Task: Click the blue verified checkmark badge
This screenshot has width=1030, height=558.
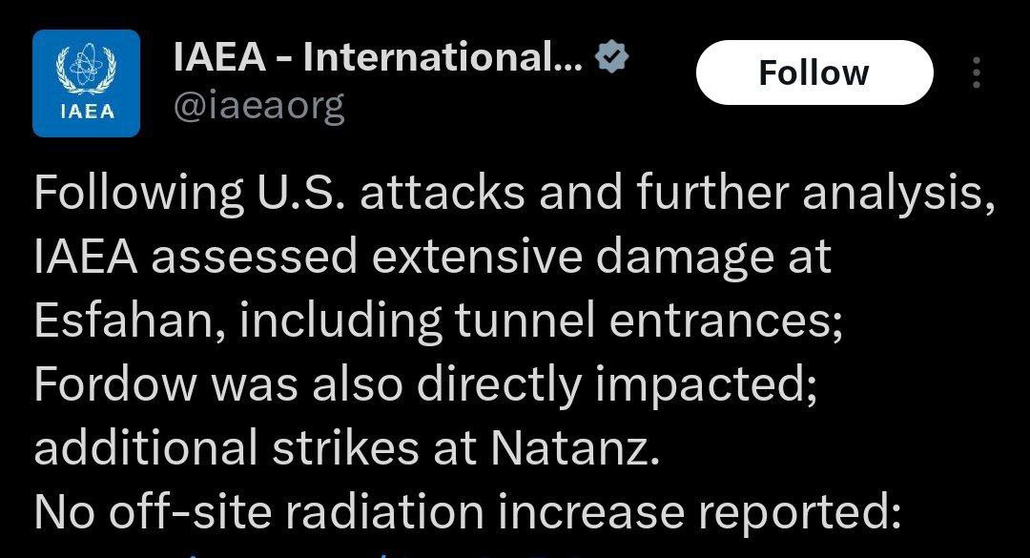Action: (x=611, y=57)
